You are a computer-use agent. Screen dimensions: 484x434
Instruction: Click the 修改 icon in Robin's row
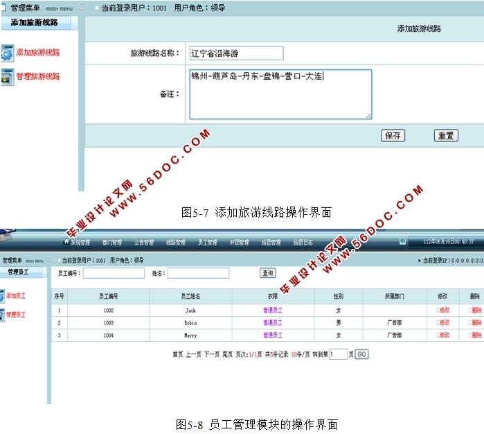(438, 322)
